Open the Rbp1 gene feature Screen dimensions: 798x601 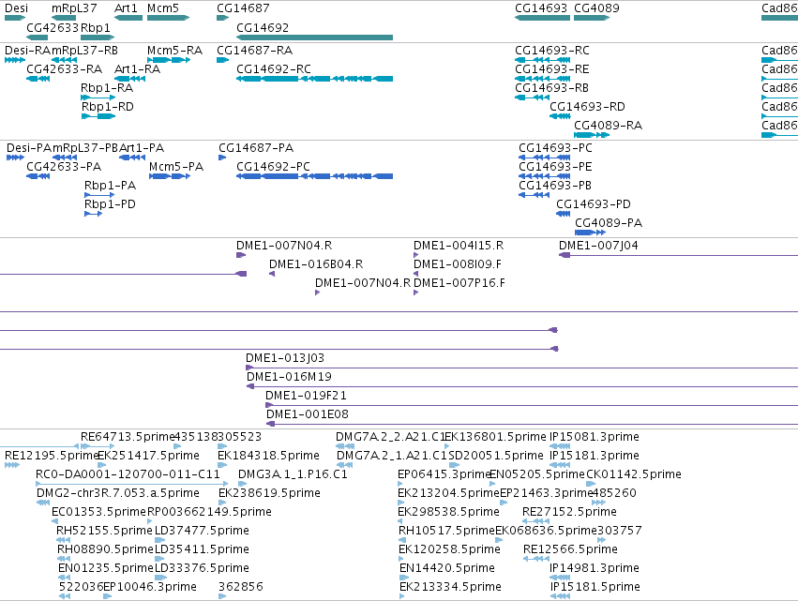98,38
